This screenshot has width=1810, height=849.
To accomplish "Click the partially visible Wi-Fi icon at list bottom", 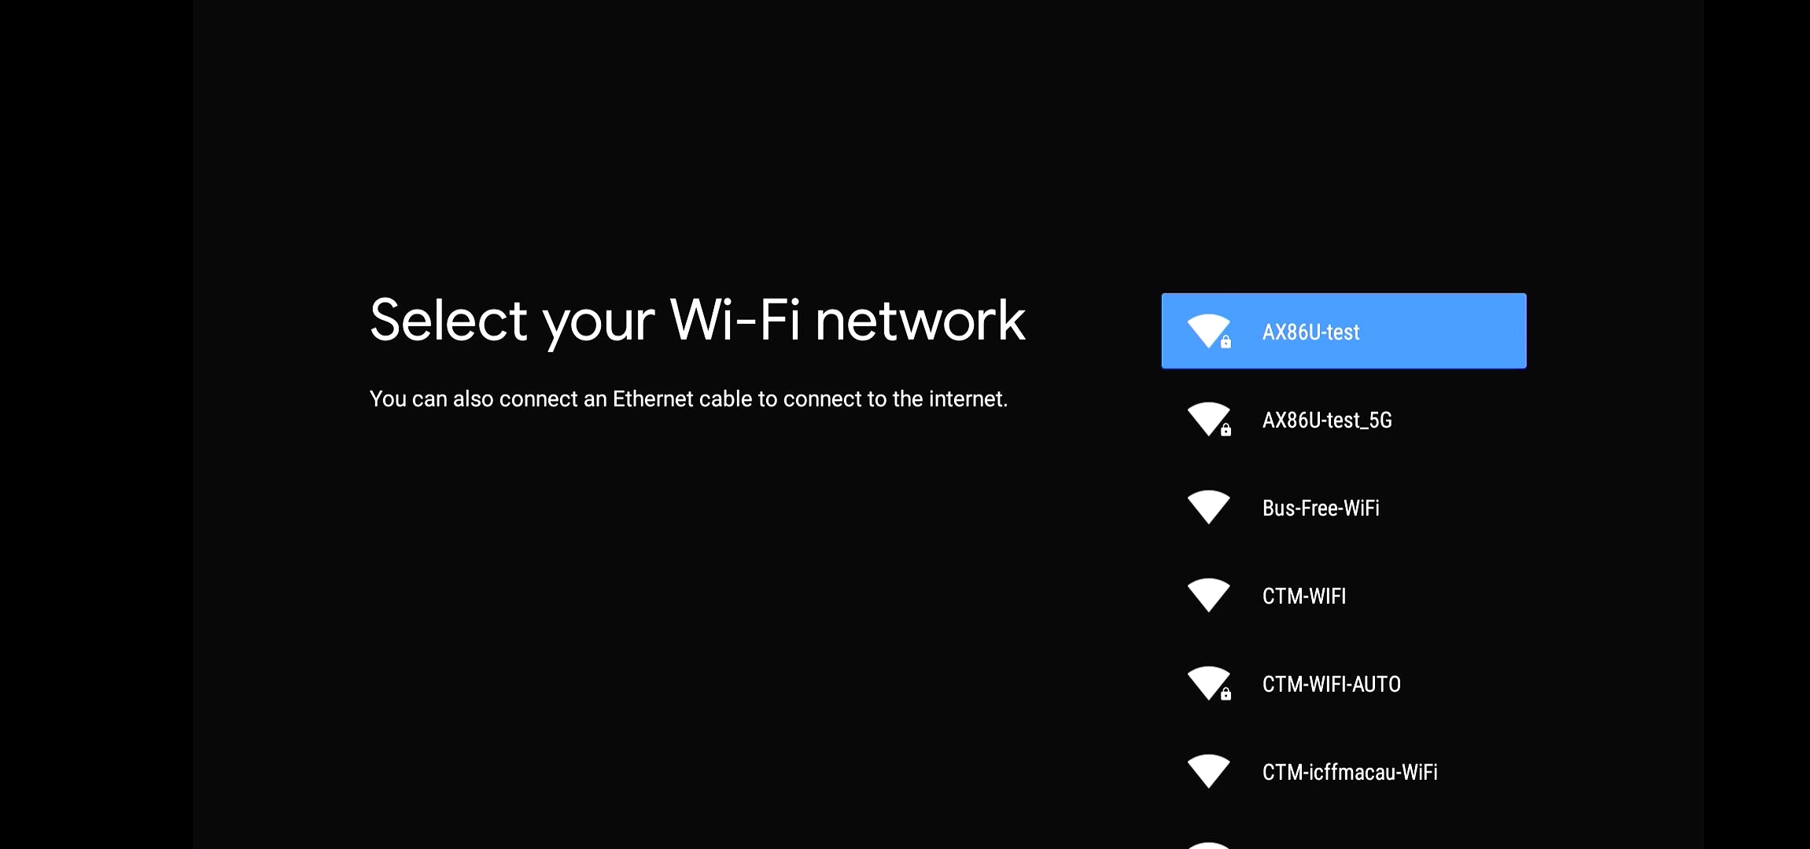I will [x=1208, y=845].
